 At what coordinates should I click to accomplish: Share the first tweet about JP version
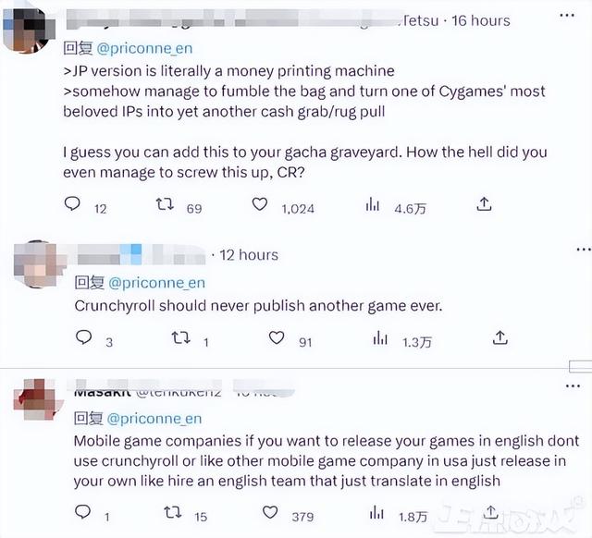[484, 203]
